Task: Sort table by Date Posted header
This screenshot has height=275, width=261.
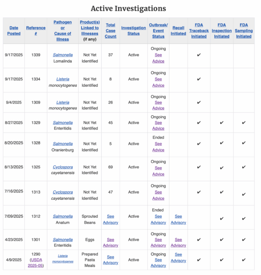Action: 14,31
